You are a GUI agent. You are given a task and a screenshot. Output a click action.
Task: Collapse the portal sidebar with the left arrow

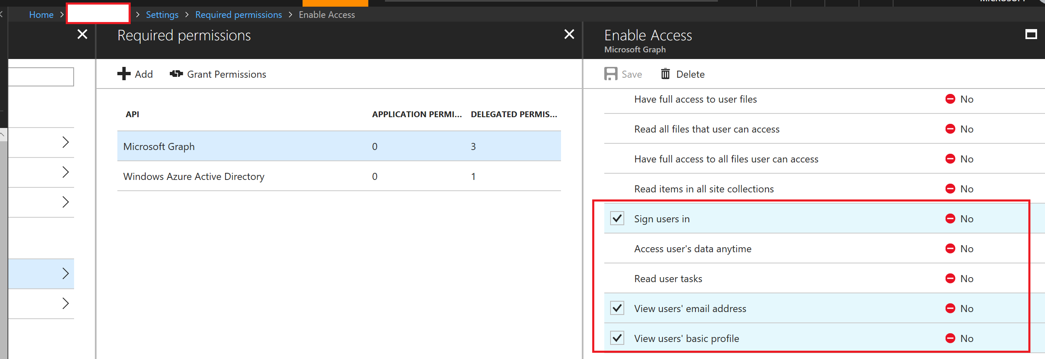pos(2,15)
